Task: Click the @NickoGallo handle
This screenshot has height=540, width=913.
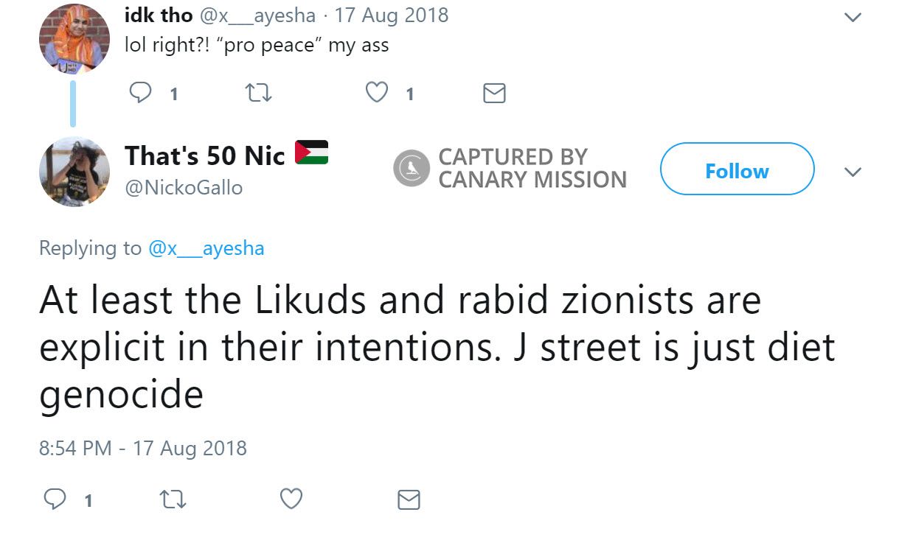Action: (184, 188)
